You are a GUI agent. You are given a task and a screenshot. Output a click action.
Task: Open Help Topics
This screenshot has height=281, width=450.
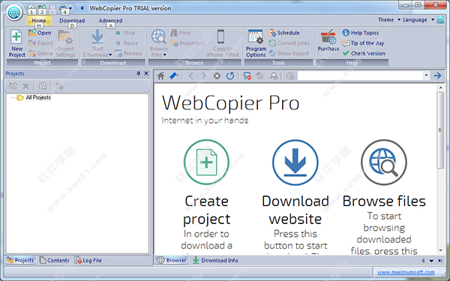pyautogui.click(x=361, y=33)
